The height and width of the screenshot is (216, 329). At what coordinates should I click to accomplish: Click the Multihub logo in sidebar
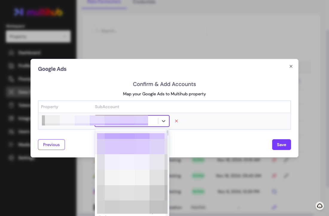[38, 12]
